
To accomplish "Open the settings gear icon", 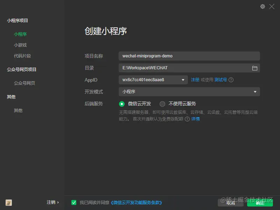I will coord(262,7).
